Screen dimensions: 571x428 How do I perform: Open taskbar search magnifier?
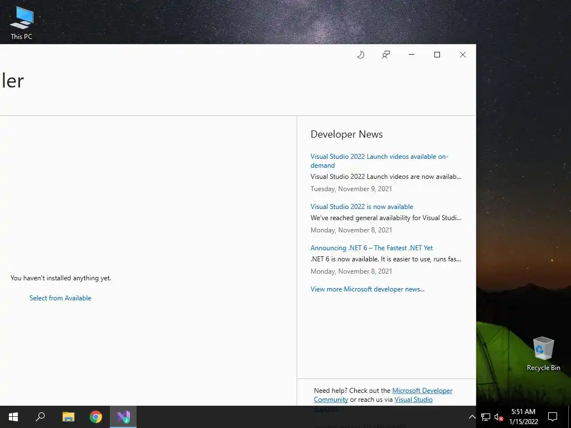(40, 417)
